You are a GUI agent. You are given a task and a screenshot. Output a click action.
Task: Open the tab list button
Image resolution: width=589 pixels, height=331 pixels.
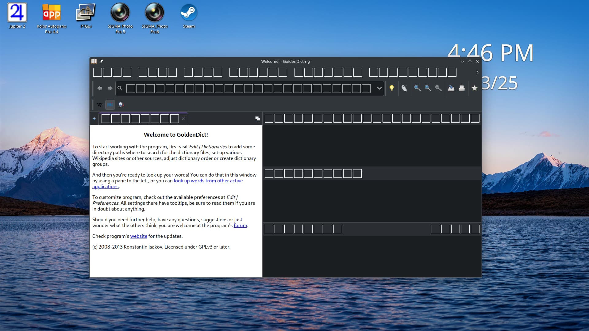257,119
